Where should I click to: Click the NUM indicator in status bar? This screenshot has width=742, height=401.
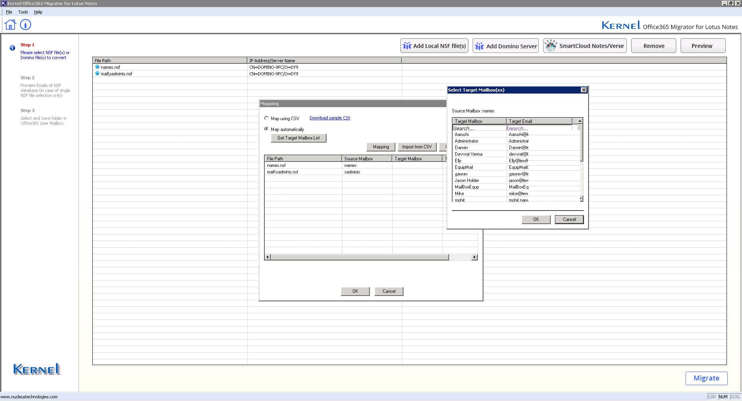click(723, 397)
